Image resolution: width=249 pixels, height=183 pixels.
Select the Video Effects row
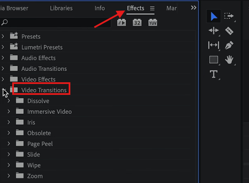pyautogui.click(x=98, y=79)
